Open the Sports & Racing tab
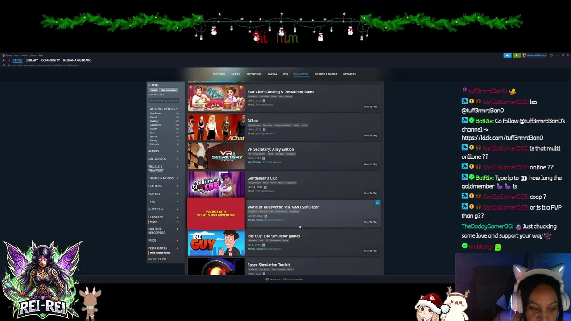 pos(326,74)
